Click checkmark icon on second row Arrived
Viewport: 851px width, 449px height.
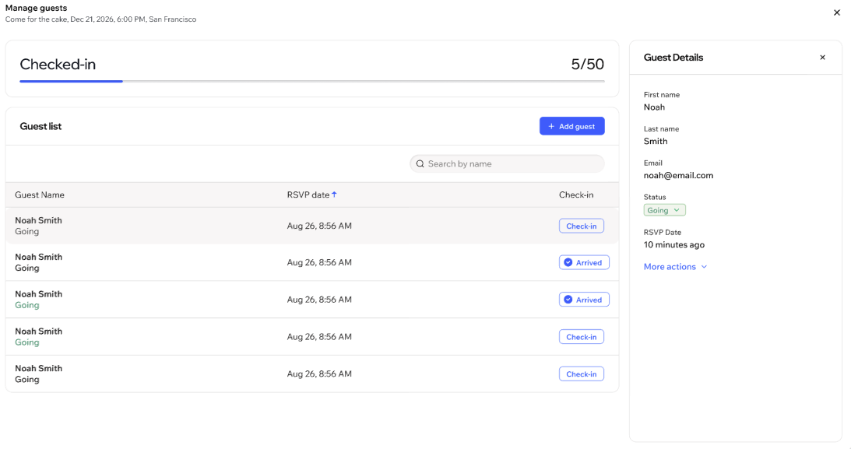click(x=568, y=263)
